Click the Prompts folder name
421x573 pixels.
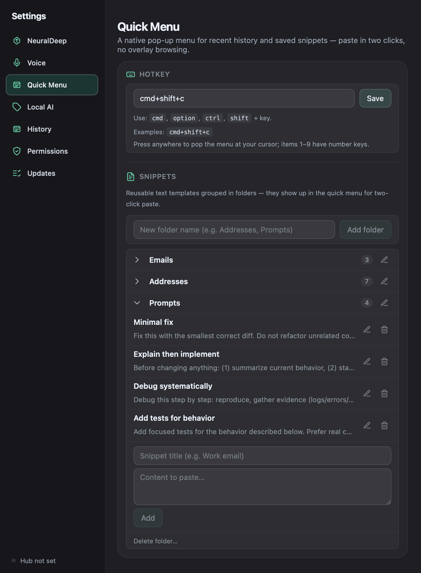[x=165, y=303]
